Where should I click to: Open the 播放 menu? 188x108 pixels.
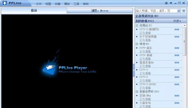point(67,4)
